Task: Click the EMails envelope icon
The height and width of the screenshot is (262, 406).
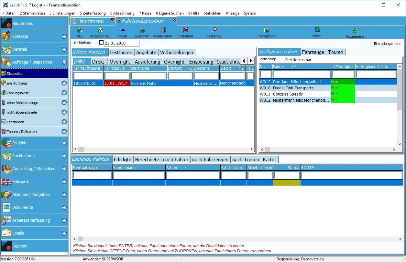Action: coord(6,233)
